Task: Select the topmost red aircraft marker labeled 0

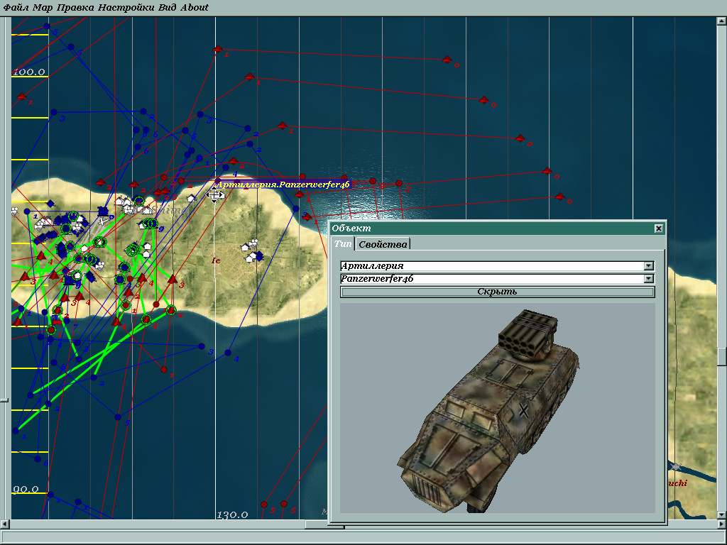Action: 447,60
